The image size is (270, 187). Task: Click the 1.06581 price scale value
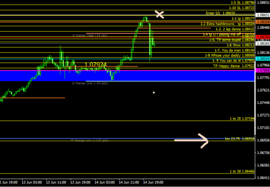coord(263,165)
